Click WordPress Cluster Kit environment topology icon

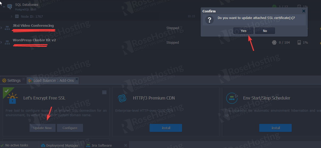click(x=7, y=43)
